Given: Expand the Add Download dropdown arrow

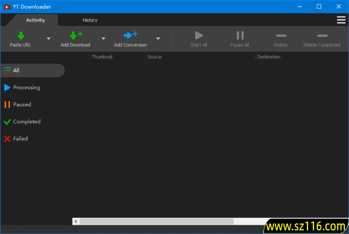Looking at the screenshot, I should coord(103,39).
